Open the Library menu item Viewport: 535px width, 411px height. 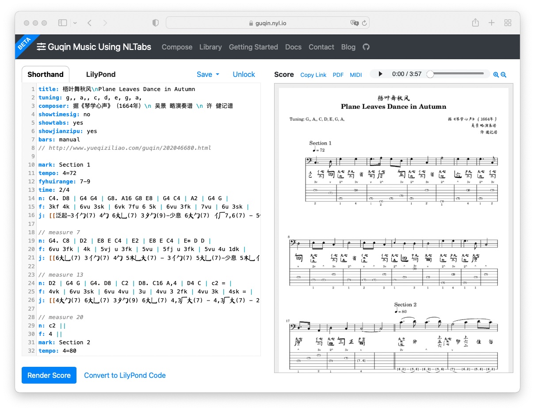click(210, 47)
